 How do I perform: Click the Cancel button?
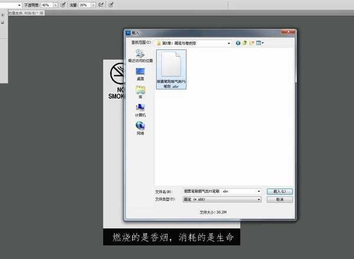(x=279, y=200)
